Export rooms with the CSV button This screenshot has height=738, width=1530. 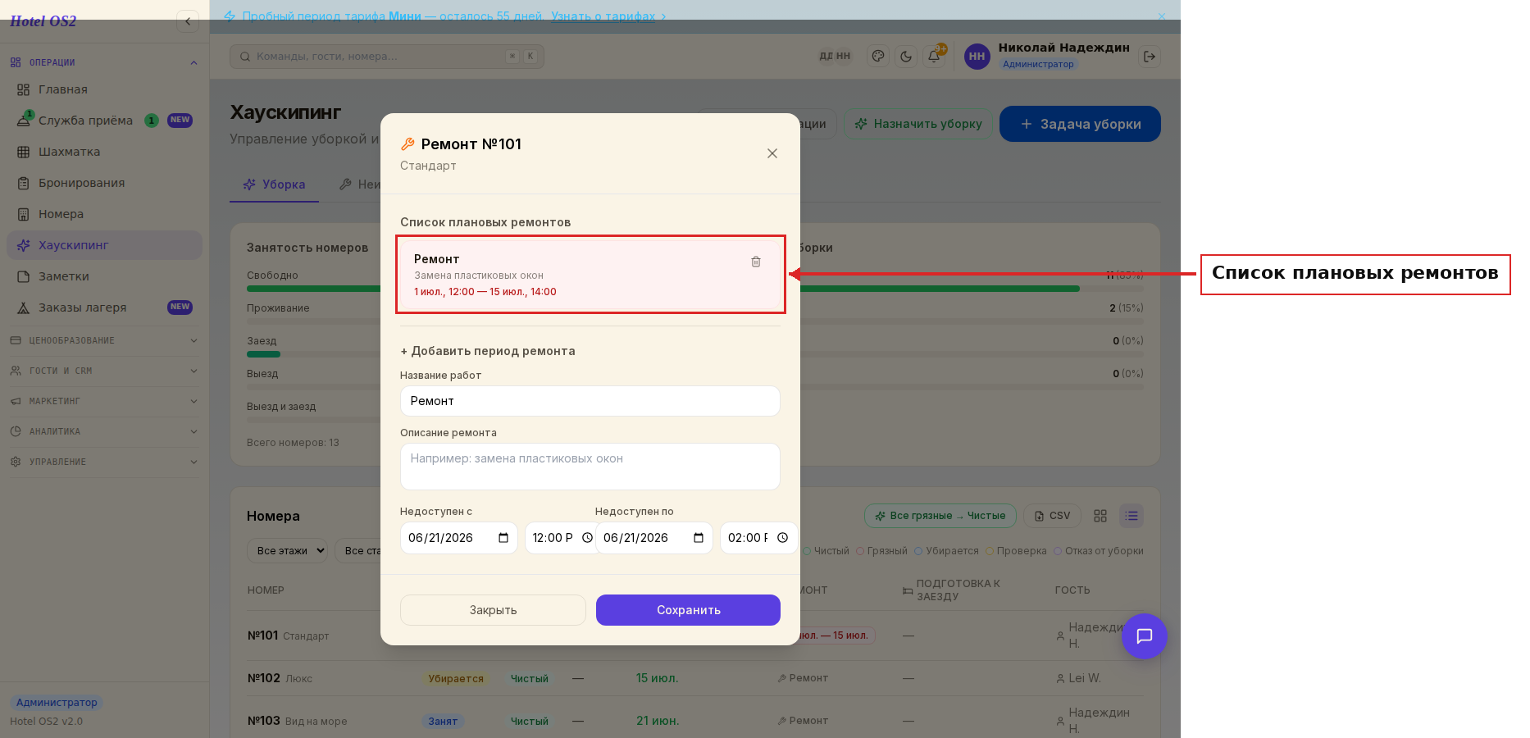click(x=1052, y=516)
